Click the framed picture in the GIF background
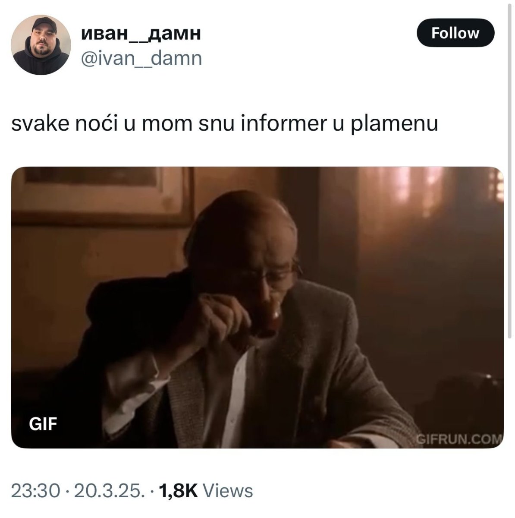Image resolution: width=515 pixels, height=518 pixels. point(102,193)
